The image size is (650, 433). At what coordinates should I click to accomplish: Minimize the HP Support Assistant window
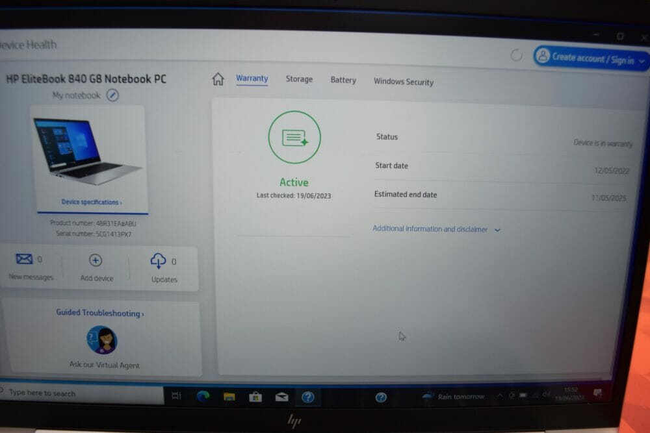point(596,35)
